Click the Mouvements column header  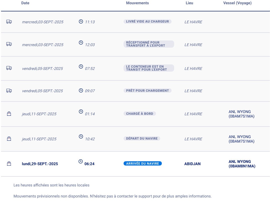137,3
